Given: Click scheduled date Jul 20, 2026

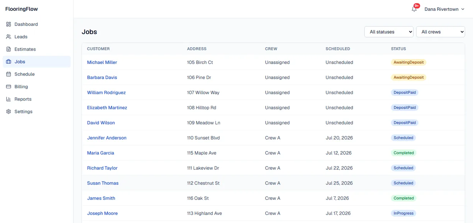Looking at the screenshot, I should tap(339, 138).
